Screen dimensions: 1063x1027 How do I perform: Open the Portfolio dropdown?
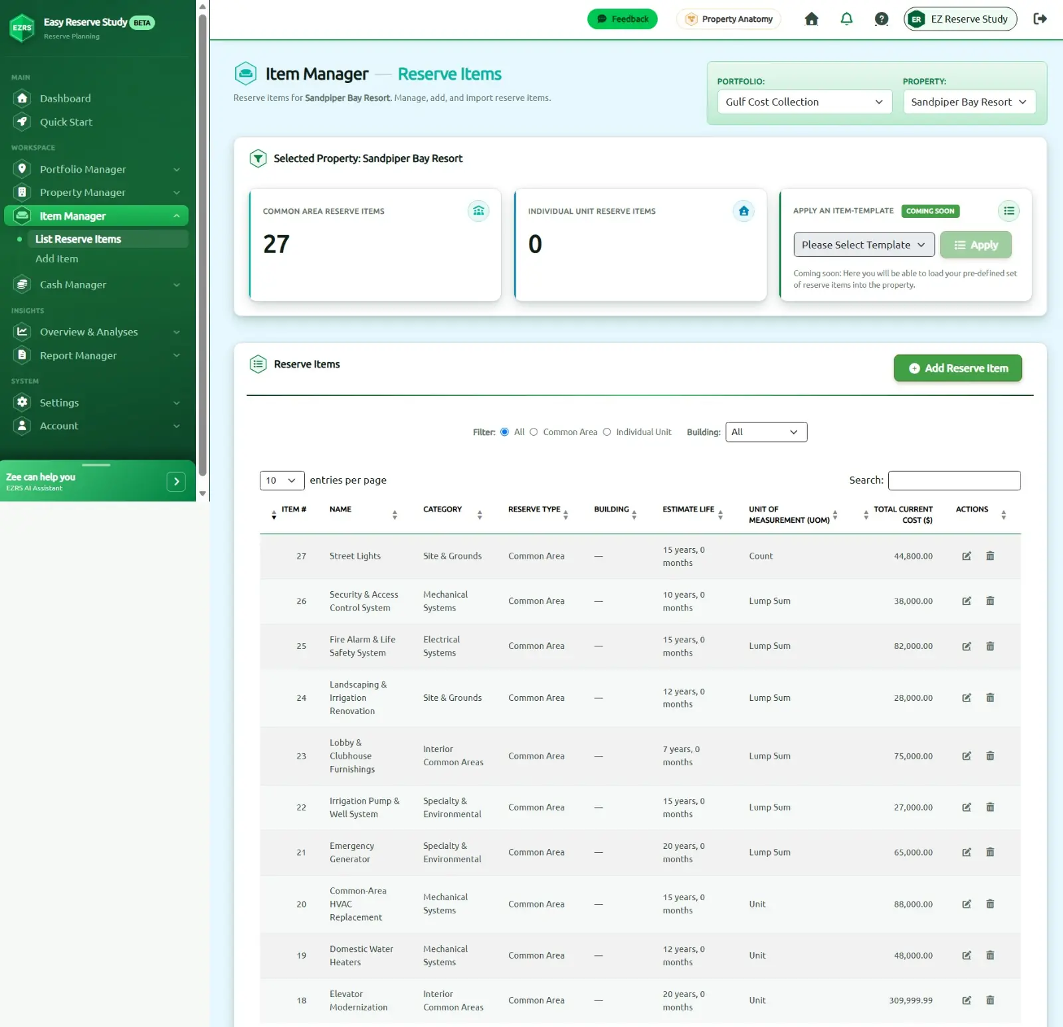(805, 102)
